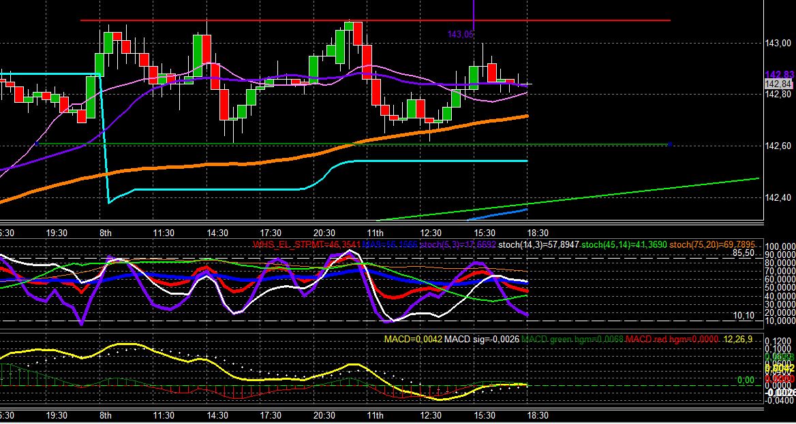The image size is (796, 424).
Task: Click the 100,0000 stochastic scale value
Action: click(x=780, y=246)
